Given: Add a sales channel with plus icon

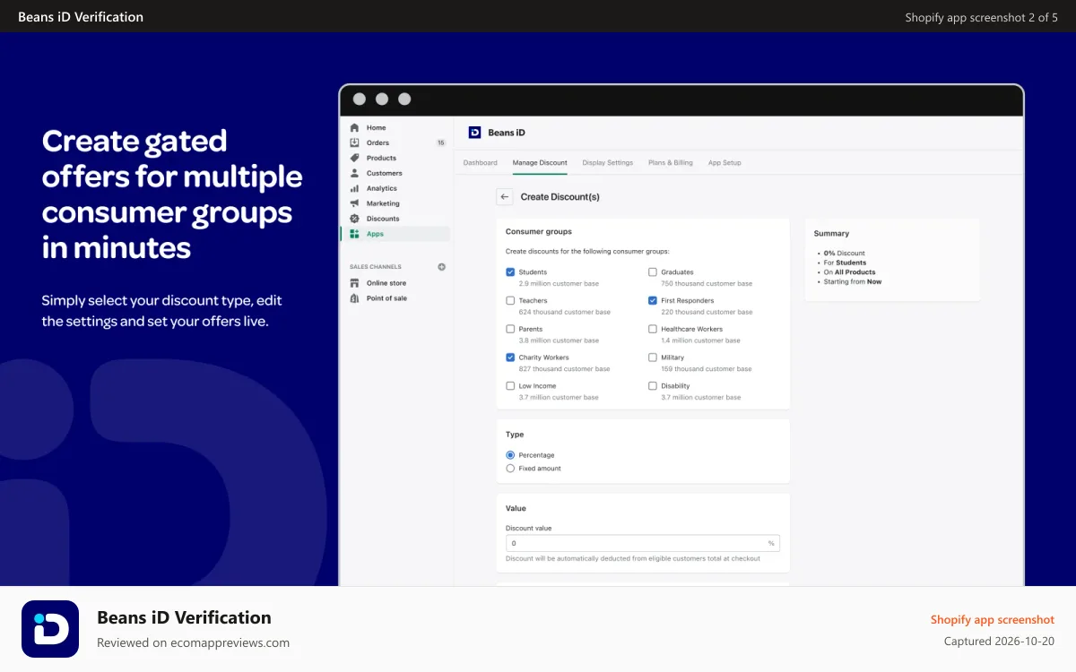Looking at the screenshot, I should point(441,267).
